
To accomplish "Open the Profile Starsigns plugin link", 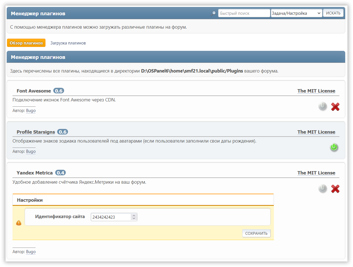I will click(36, 132).
